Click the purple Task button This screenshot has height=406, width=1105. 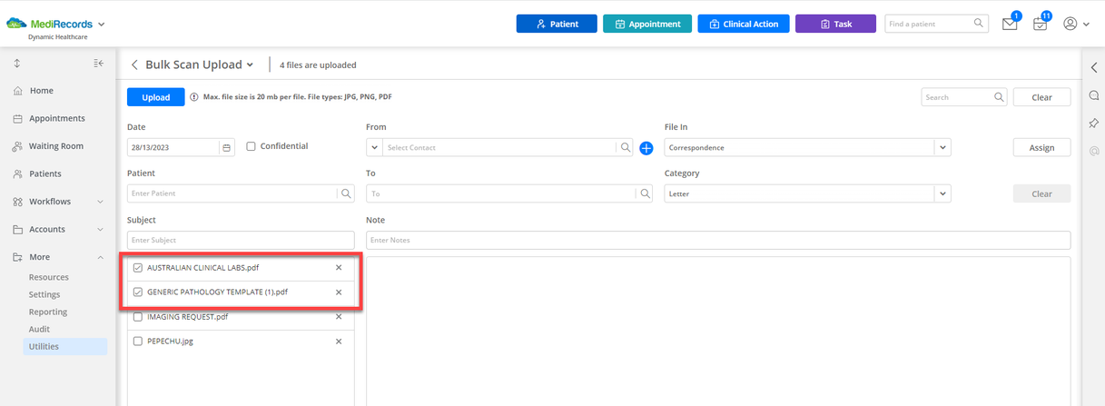[x=835, y=24]
